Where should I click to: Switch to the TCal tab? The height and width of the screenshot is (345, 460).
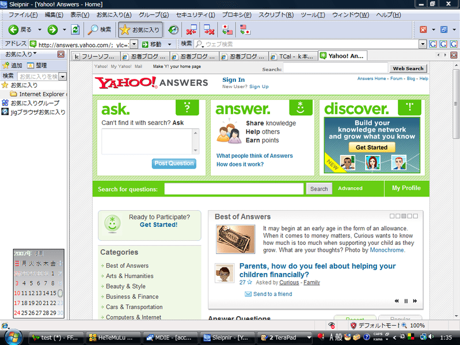[x=292, y=56]
